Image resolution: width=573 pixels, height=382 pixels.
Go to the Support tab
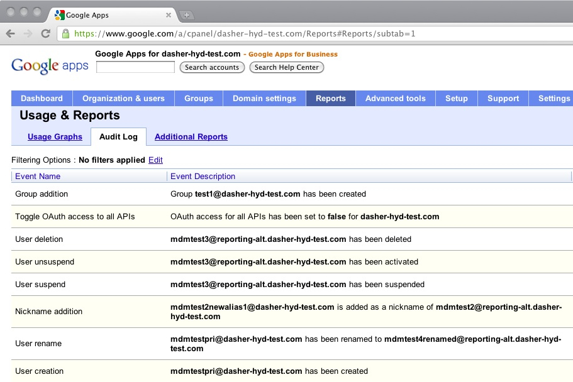(x=503, y=98)
